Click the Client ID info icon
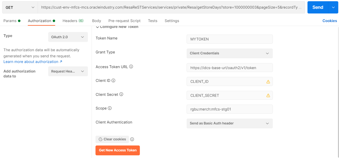The image size is (339, 158). [x=114, y=80]
